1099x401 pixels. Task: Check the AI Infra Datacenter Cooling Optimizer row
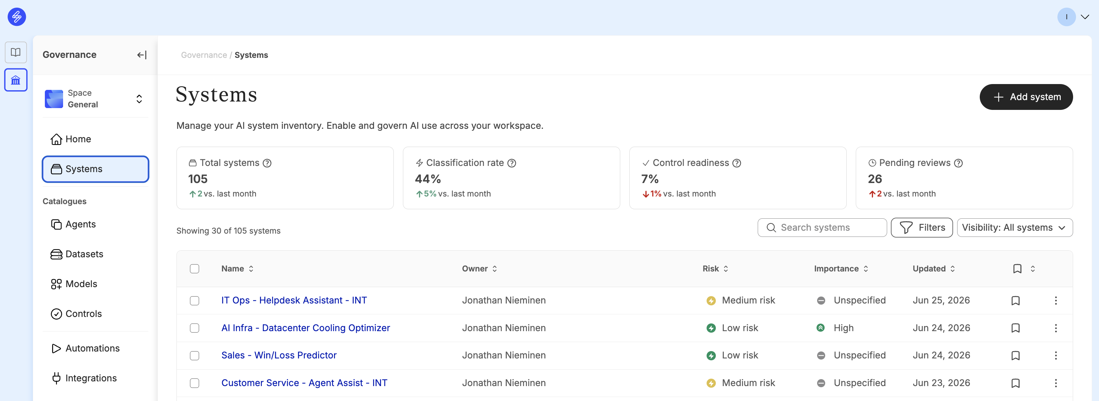tap(195, 328)
